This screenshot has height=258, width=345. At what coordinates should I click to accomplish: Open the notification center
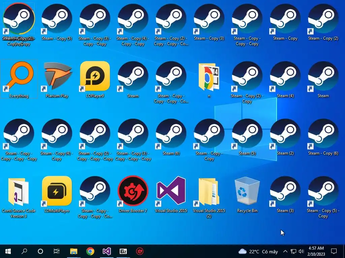(x=334, y=251)
